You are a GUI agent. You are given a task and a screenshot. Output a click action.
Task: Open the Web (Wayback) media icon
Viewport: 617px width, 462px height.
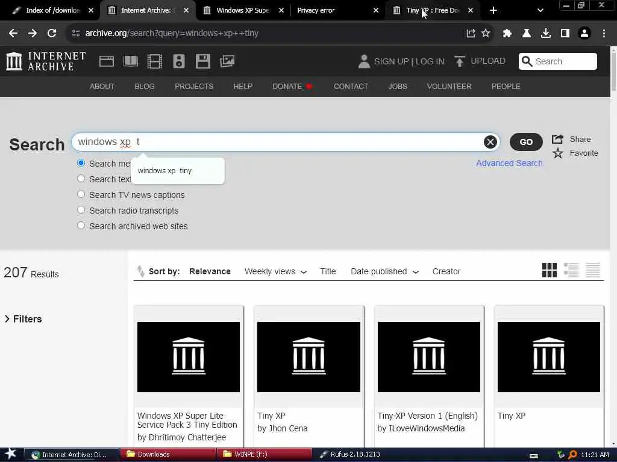tap(107, 61)
